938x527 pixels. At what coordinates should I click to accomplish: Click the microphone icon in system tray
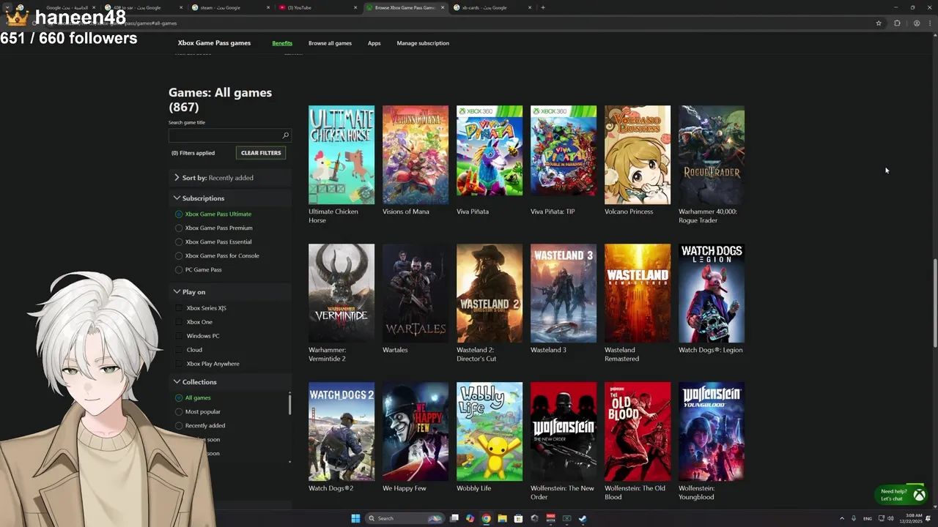point(854,518)
